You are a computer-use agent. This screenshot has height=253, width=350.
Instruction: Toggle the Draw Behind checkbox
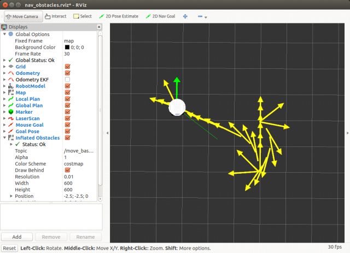point(67,170)
